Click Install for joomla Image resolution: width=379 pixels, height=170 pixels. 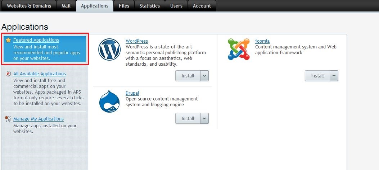click(317, 76)
